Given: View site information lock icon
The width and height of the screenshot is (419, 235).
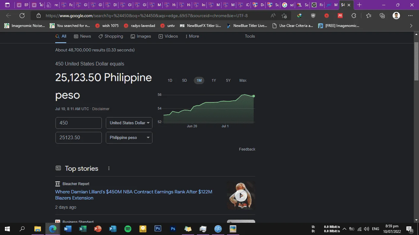Looking at the screenshot, I should click(39, 16).
